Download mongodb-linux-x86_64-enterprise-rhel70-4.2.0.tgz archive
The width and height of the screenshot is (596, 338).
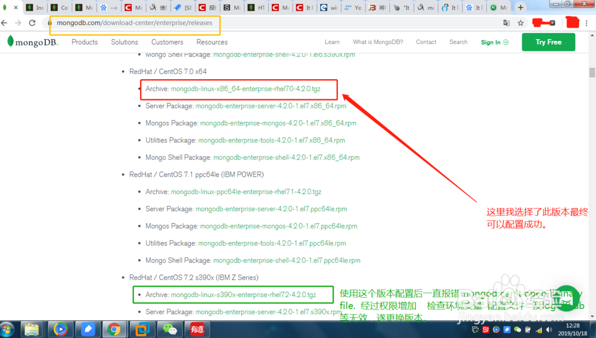coord(246,89)
